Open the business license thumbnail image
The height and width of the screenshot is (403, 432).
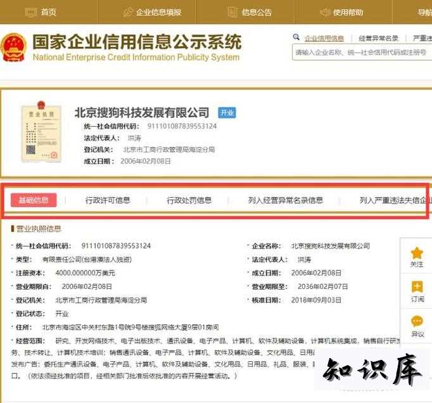pos(41,132)
